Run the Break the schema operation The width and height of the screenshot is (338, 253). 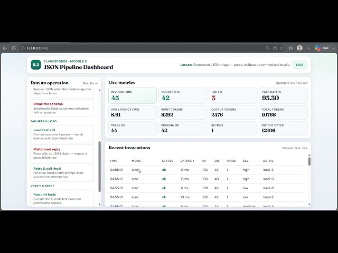(62, 108)
